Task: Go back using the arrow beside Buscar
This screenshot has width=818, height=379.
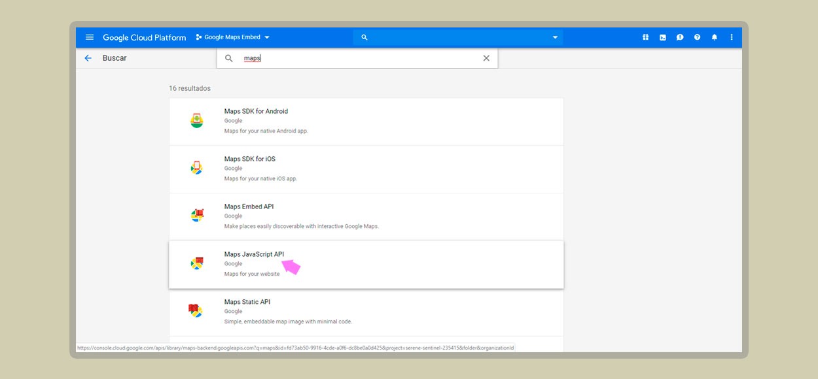Action: click(x=88, y=58)
